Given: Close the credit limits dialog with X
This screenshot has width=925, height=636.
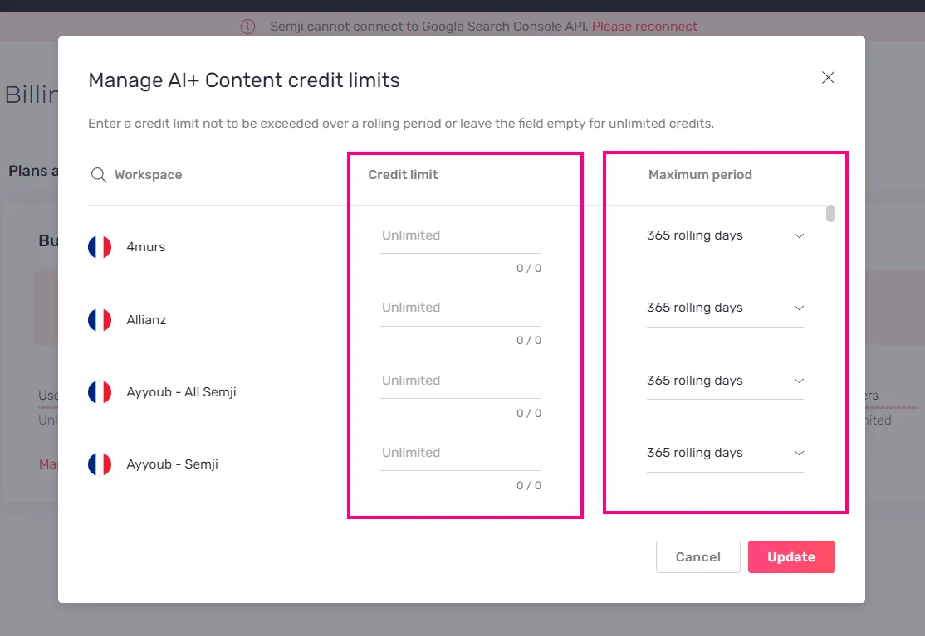Looking at the screenshot, I should tap(828, 78).
